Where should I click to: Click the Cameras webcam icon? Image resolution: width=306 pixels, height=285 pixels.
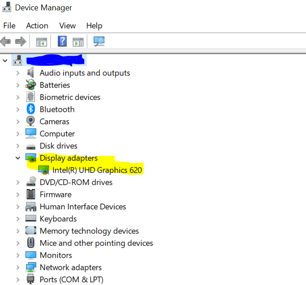tap(31, 122)
